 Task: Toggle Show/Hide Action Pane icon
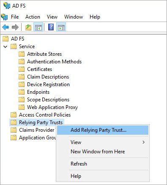[x=61, y=27]
